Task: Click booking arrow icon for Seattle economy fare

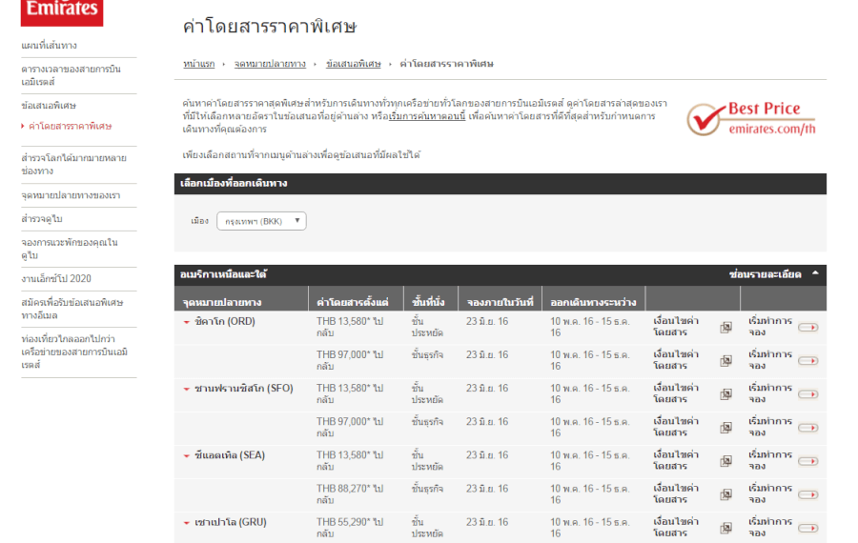Action: tap(807, 461)
